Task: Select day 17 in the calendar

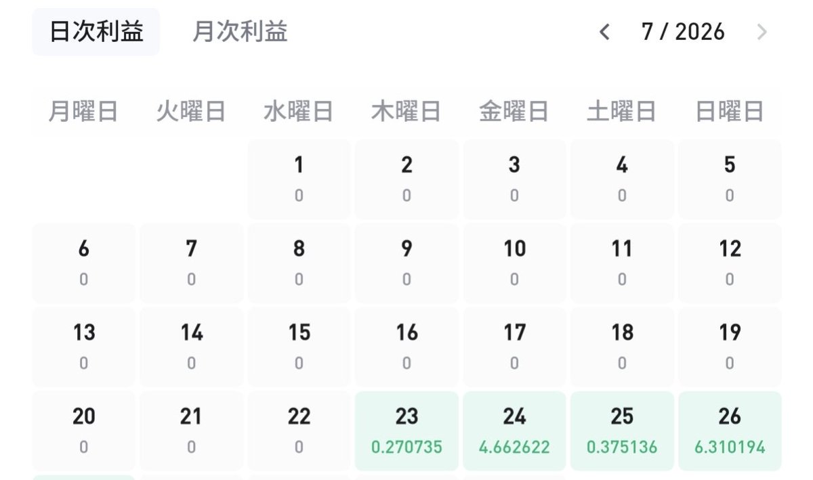Action: [x=514, y=347]
